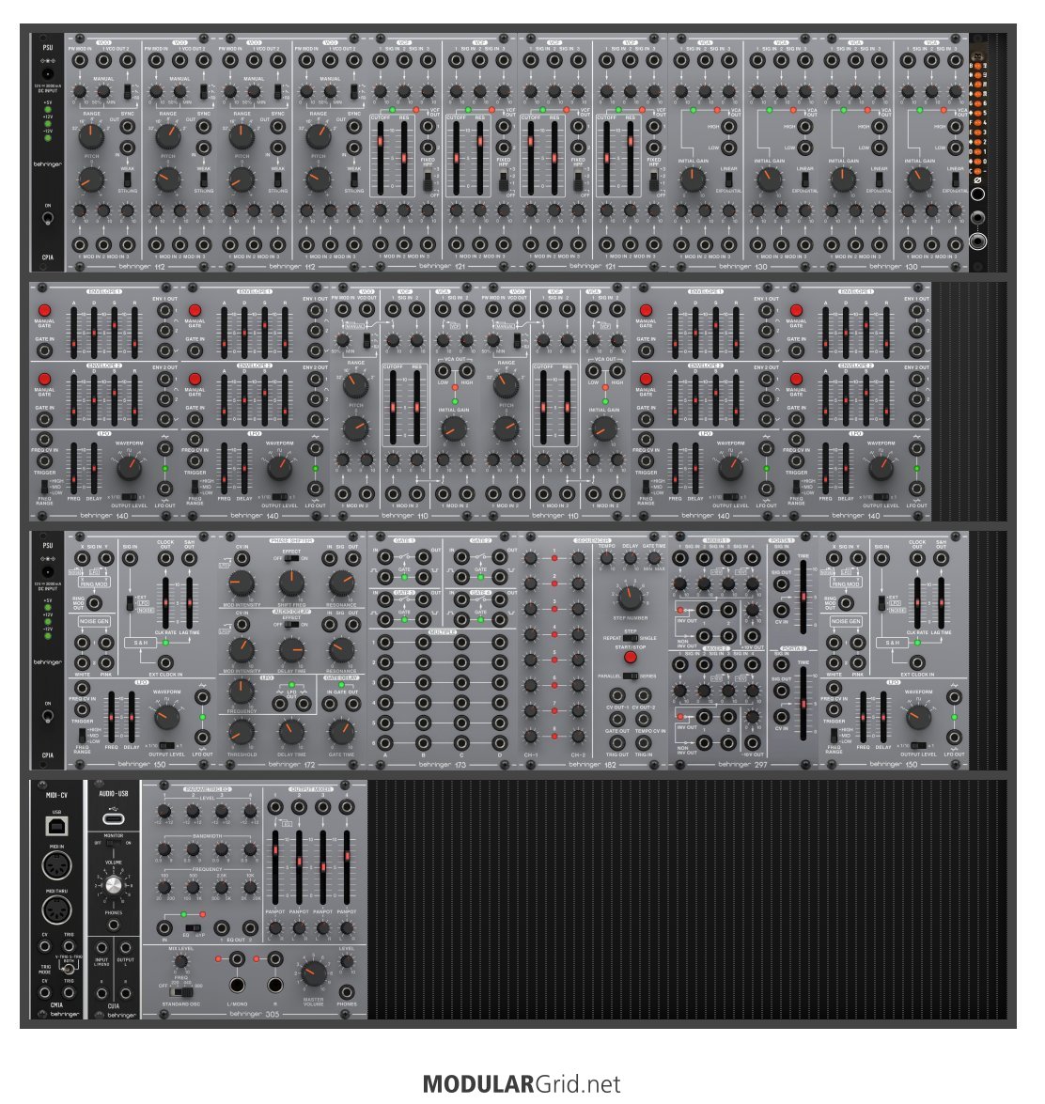Click the Gate Delay OUT jack on module 172

click(353, 703)
